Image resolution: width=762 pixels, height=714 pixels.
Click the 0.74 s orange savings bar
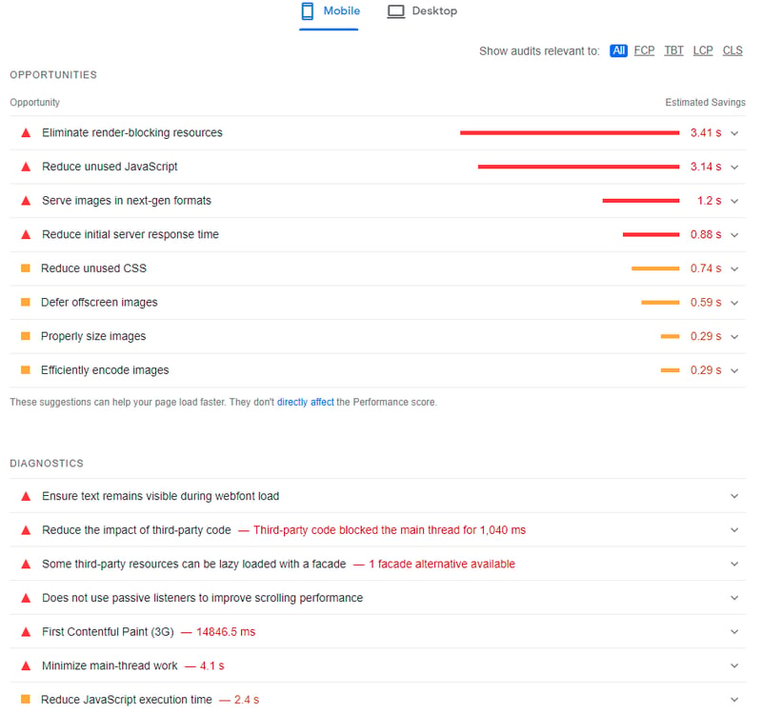coord(655,268)
